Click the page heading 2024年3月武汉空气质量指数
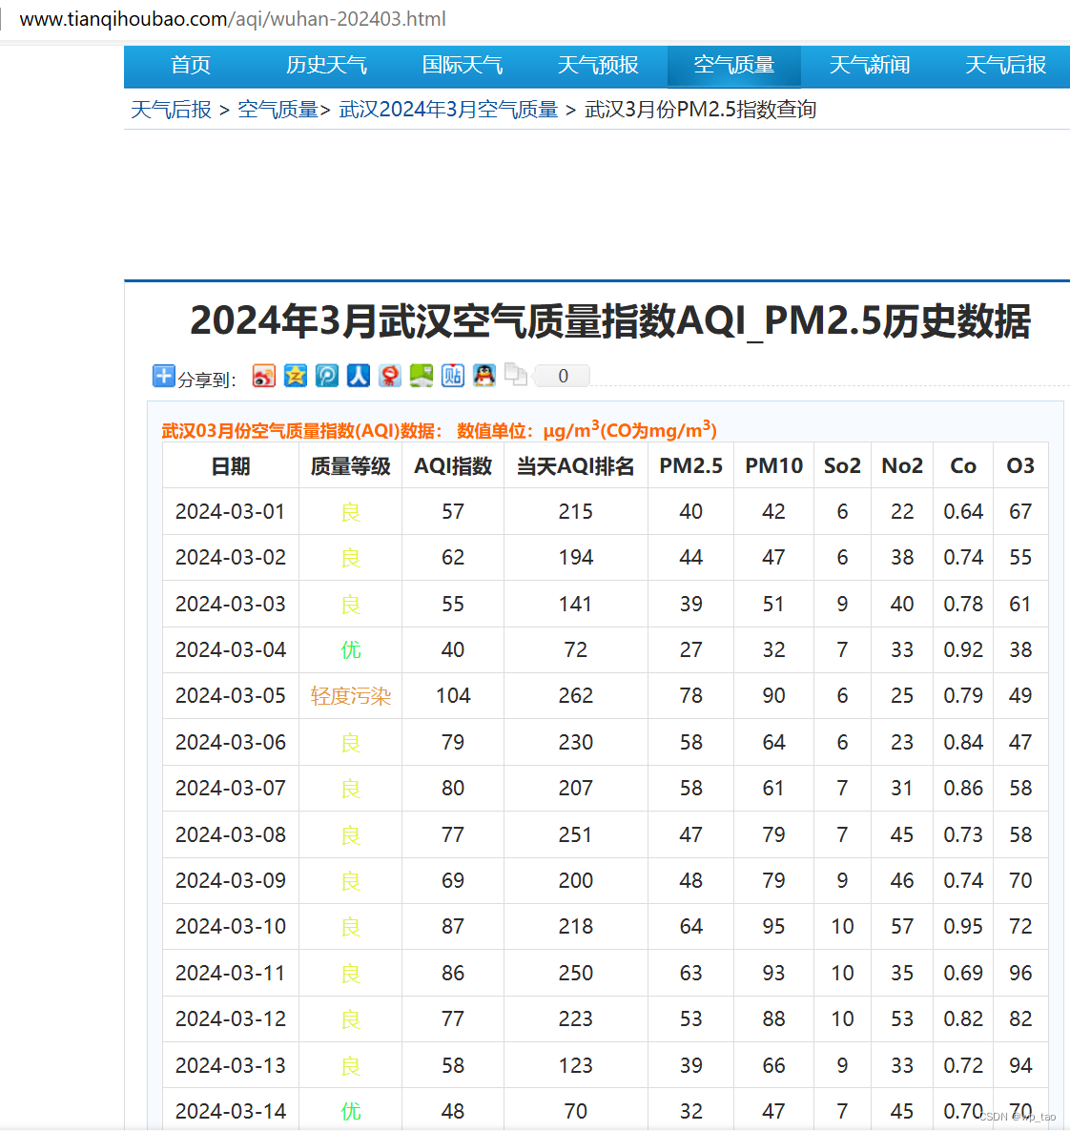The width and height of the screenshot is (1070, 1131). tap(609, 321)
